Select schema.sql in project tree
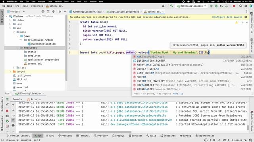 click(x=35, y=64)
